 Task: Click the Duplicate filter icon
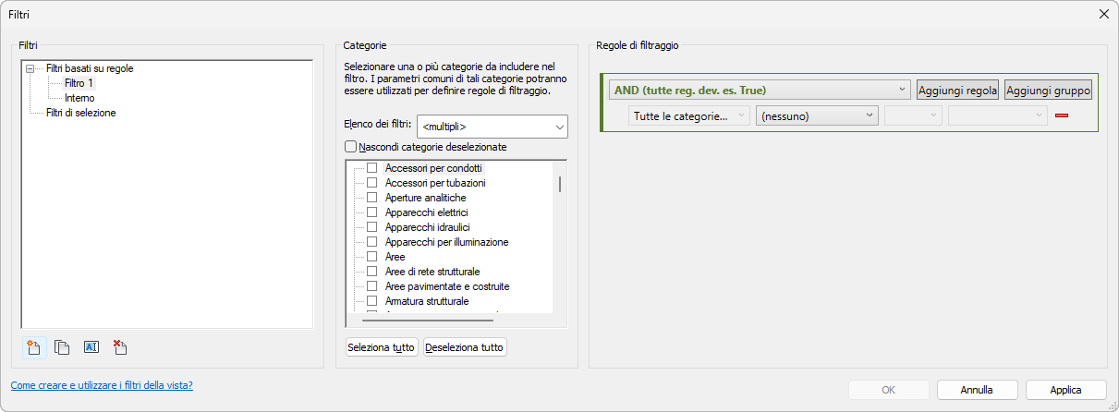tap(62, 347)
